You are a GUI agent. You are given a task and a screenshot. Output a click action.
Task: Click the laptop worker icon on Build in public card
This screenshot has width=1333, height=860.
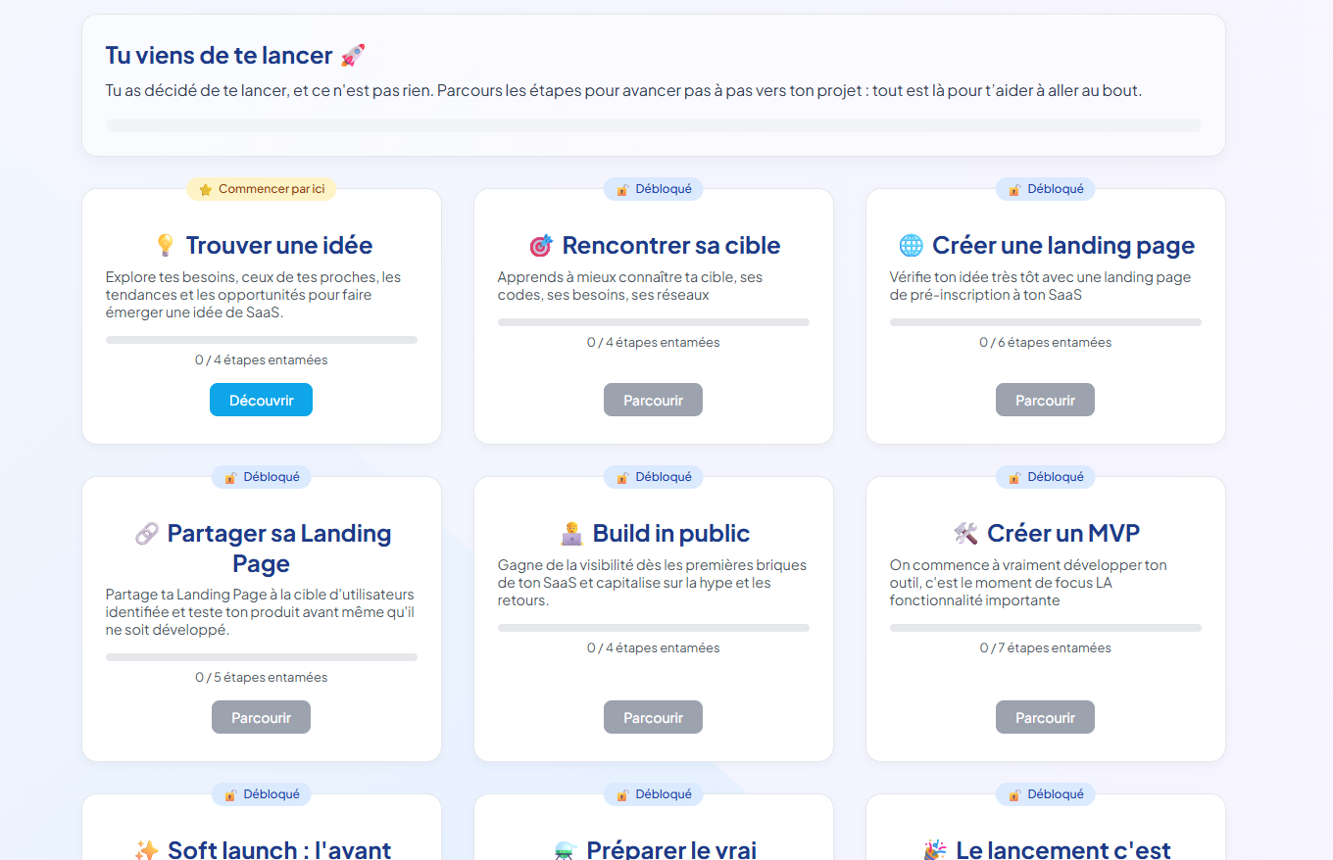click(x=570, y=533)
